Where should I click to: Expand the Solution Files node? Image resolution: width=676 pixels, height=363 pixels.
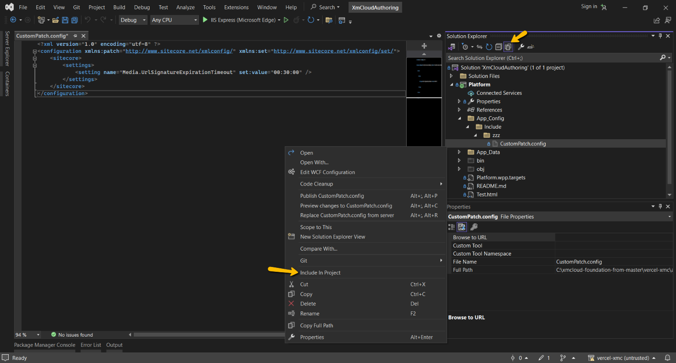[x=451, y=76]
